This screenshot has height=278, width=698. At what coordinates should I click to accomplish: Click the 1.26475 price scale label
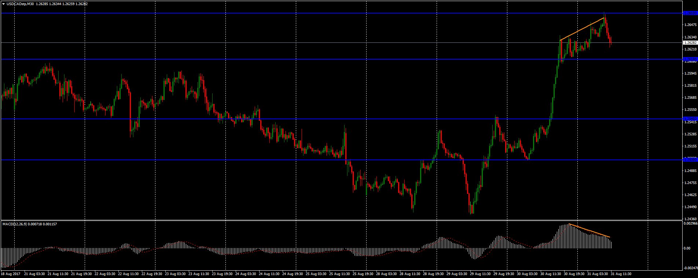click(690, 25)
